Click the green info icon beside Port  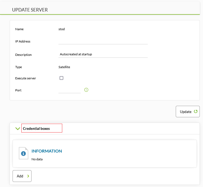point(86,90)
